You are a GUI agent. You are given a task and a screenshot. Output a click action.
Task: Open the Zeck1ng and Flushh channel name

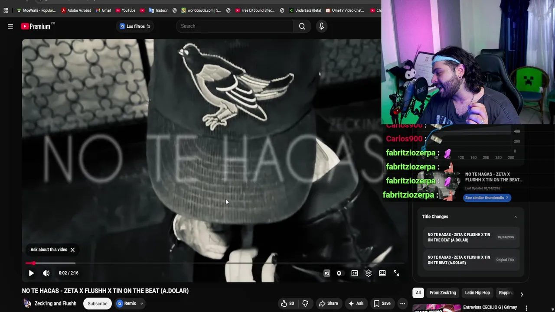click(x=55, y=303)
